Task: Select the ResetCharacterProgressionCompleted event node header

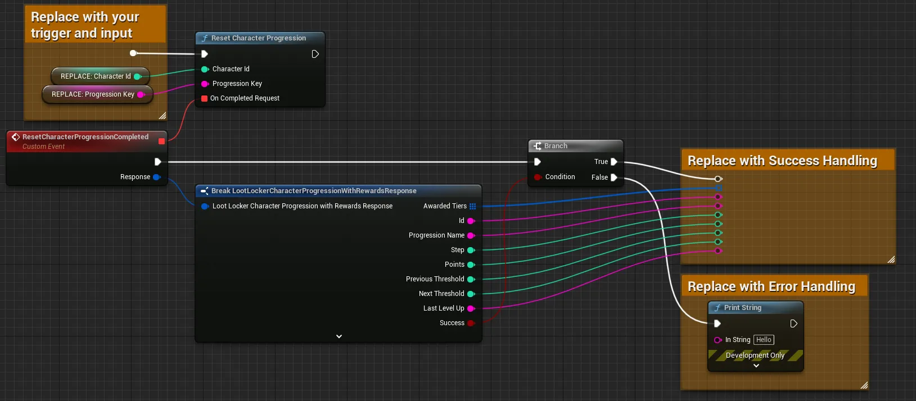Action: tap(87, 141)
